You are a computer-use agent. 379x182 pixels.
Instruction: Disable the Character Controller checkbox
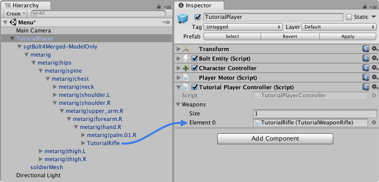[x=194, y=68]
